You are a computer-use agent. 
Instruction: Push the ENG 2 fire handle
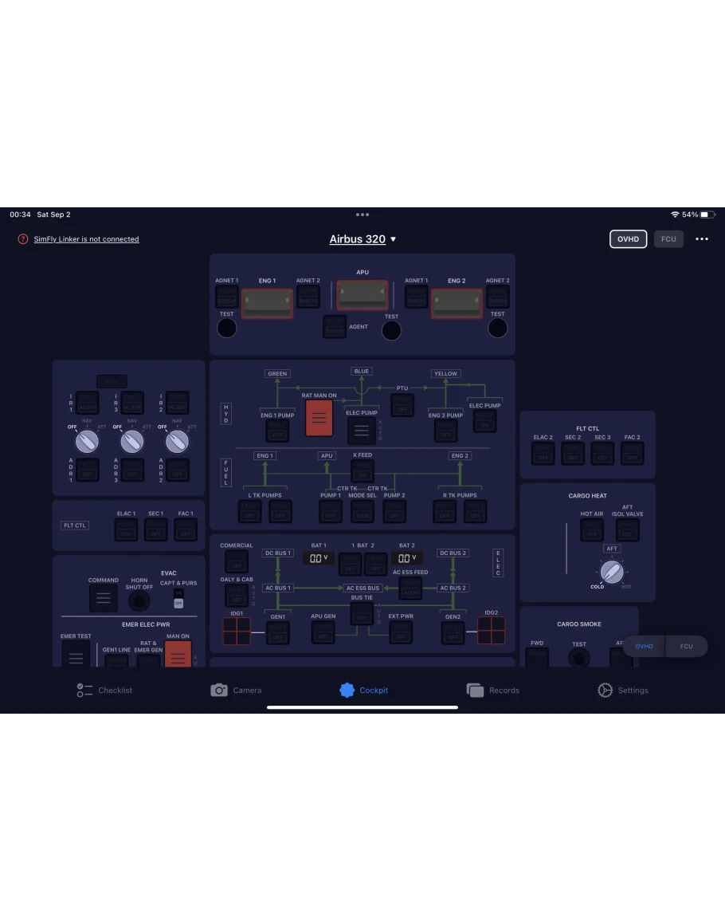click(x=457, y=303)
